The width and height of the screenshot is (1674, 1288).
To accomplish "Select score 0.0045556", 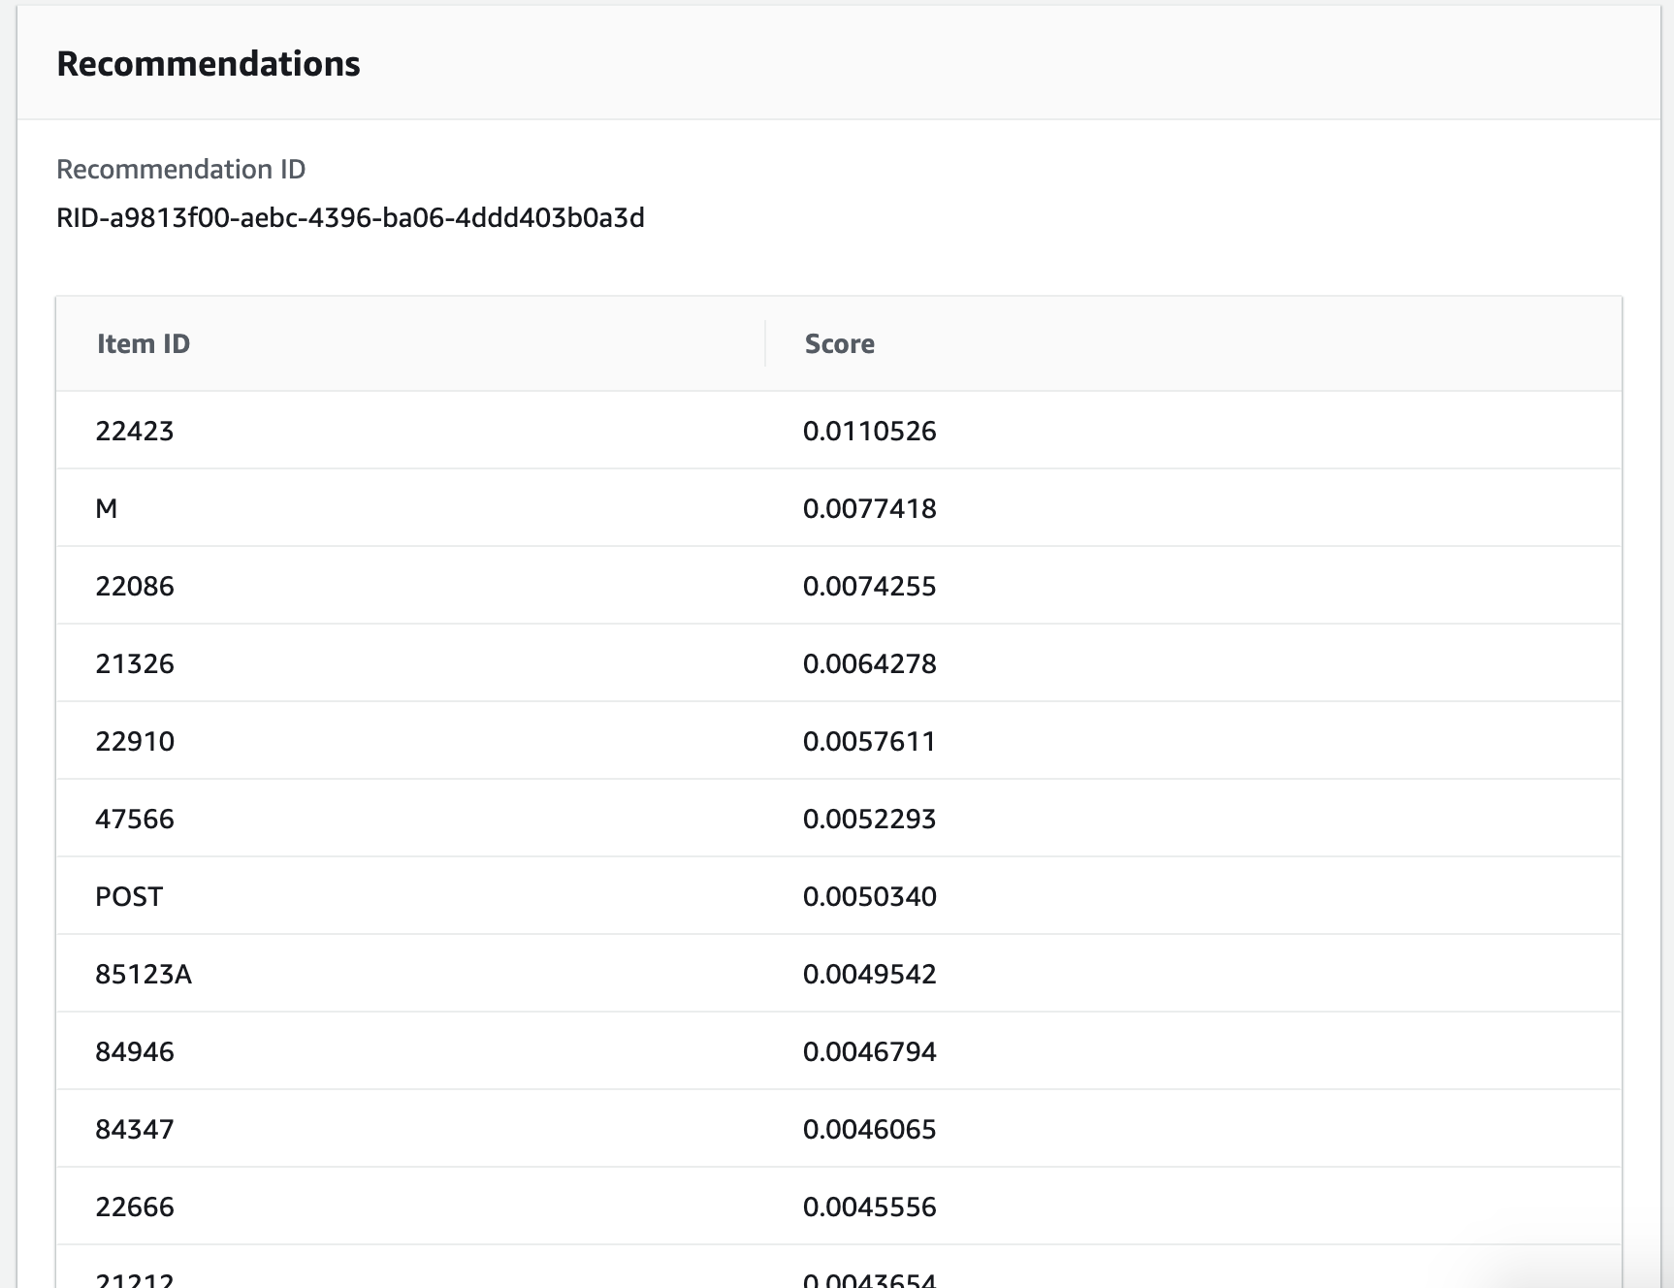I will click(x=870, y=1207).
